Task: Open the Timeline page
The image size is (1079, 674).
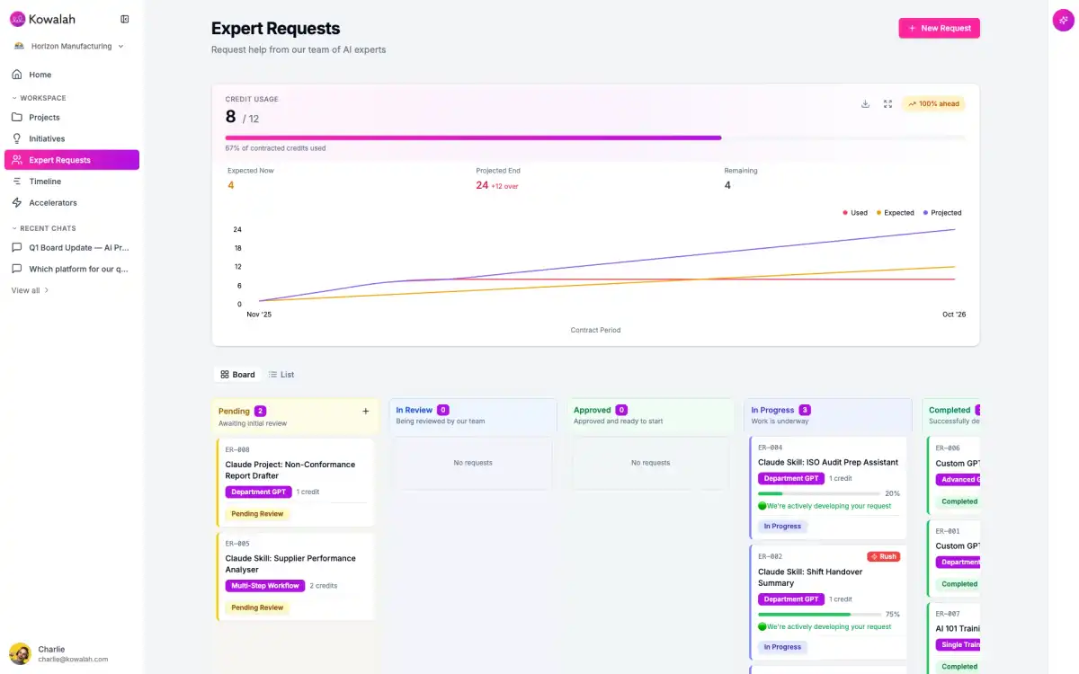Action: [45, 182]
